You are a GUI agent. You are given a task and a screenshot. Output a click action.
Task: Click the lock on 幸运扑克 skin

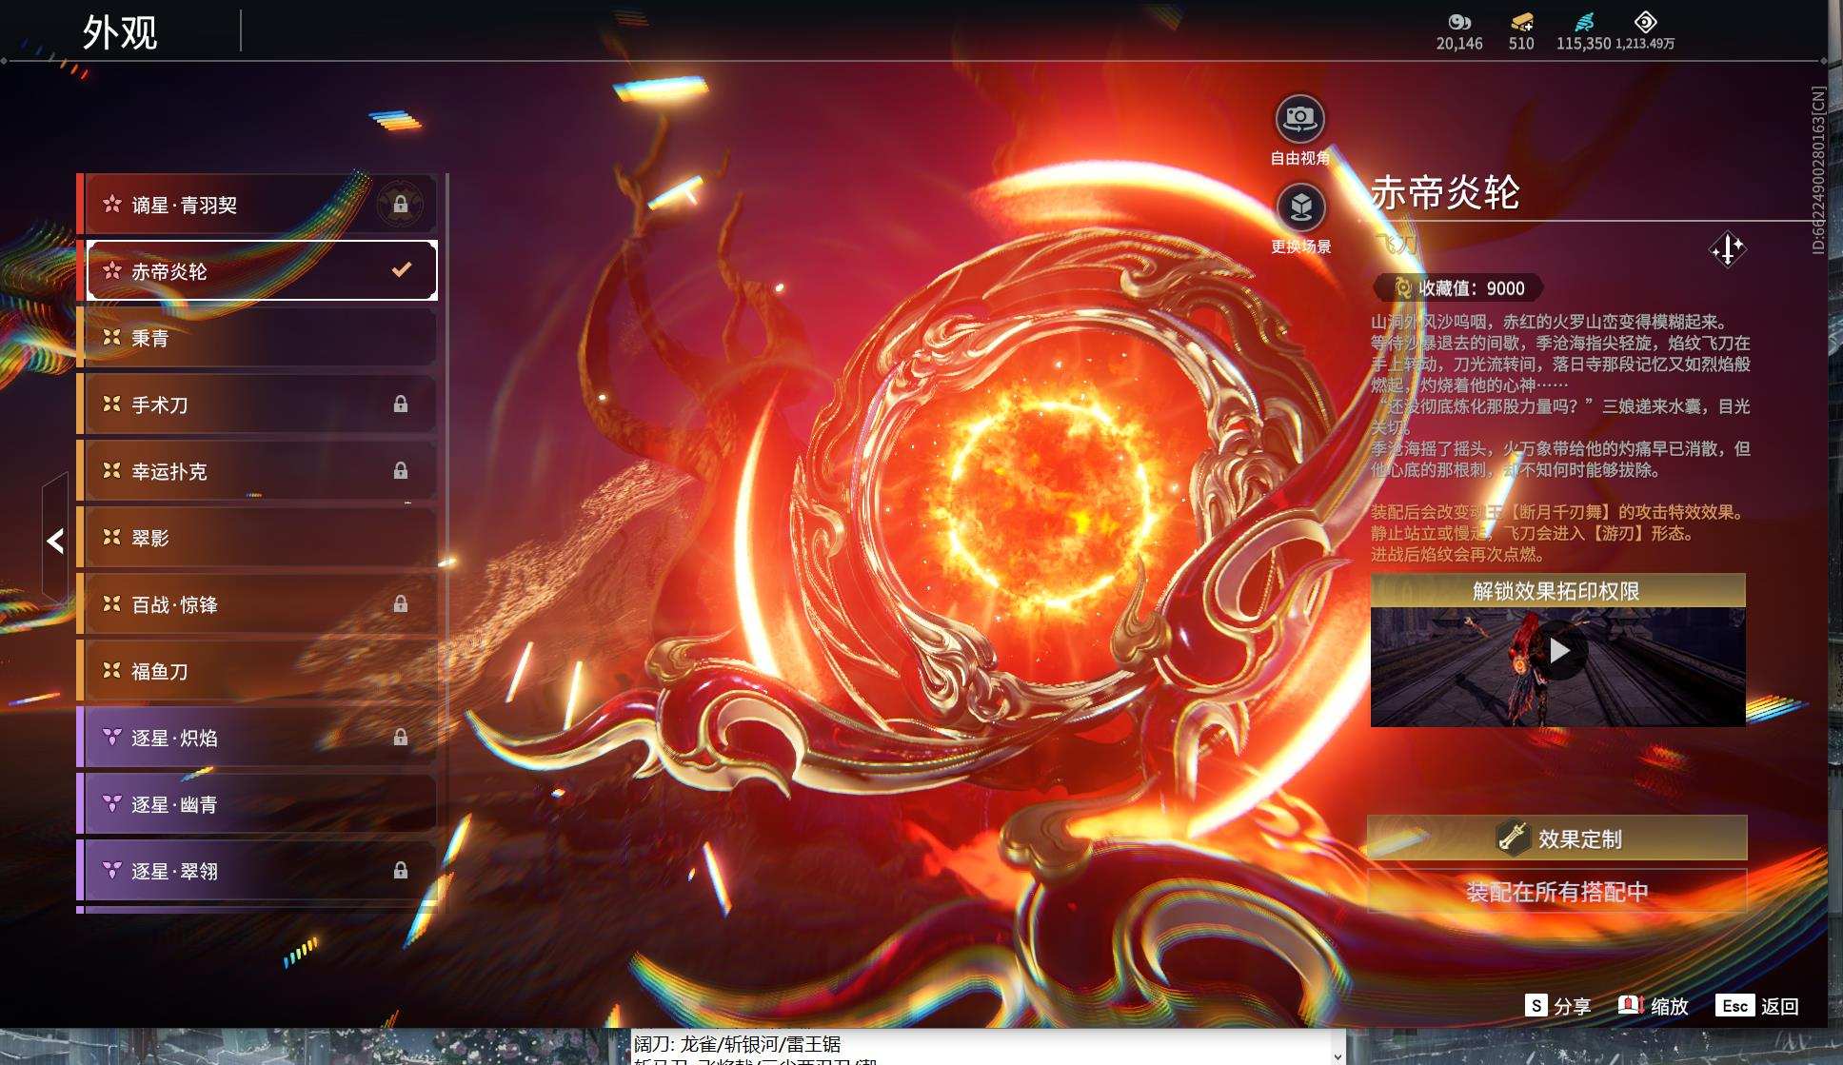[401, 471]
